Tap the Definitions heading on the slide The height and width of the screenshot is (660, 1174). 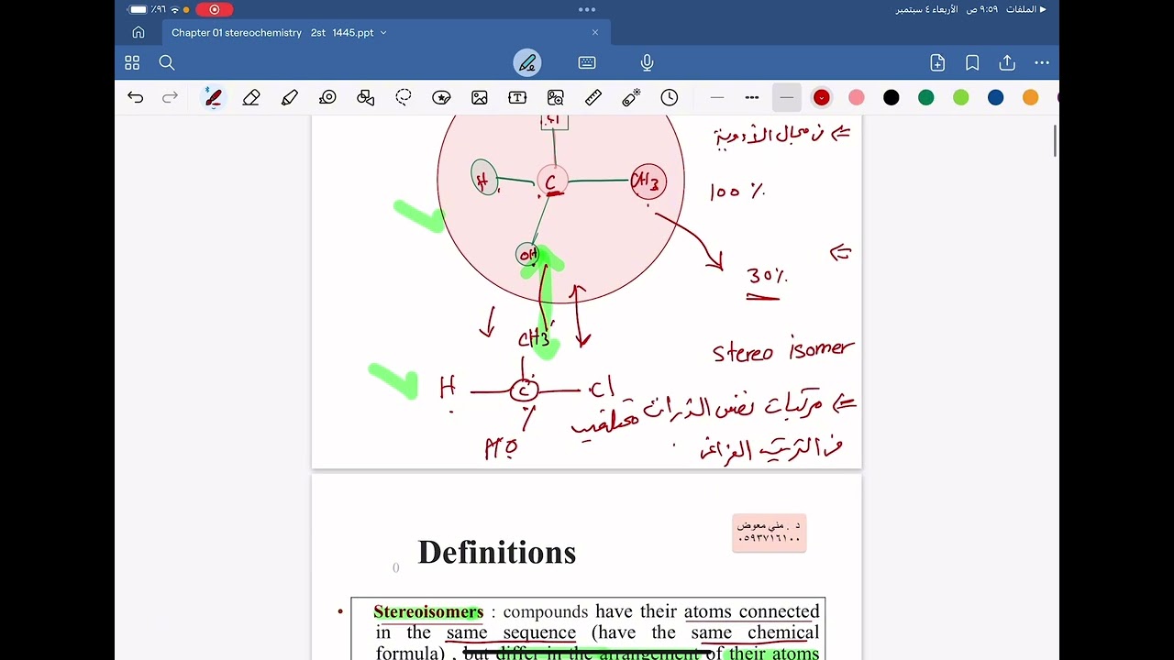(497, 552)
